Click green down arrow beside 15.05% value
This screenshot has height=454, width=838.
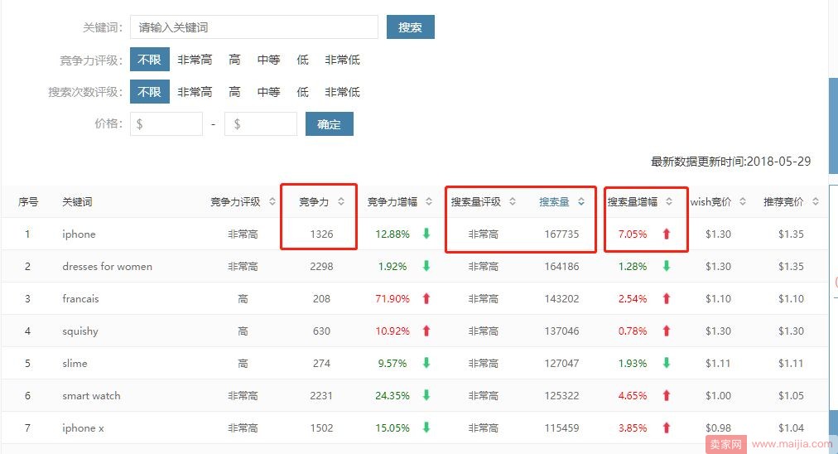pos(426,427)
